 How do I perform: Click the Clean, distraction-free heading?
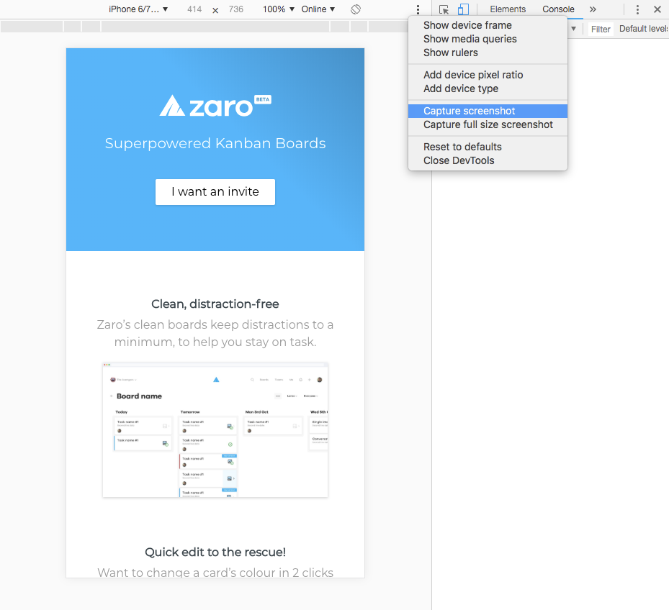(215, 304)
